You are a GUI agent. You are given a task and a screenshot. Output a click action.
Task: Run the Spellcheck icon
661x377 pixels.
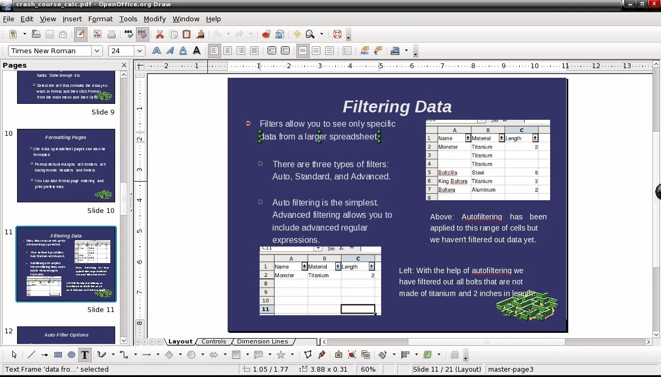pos(129,34)
